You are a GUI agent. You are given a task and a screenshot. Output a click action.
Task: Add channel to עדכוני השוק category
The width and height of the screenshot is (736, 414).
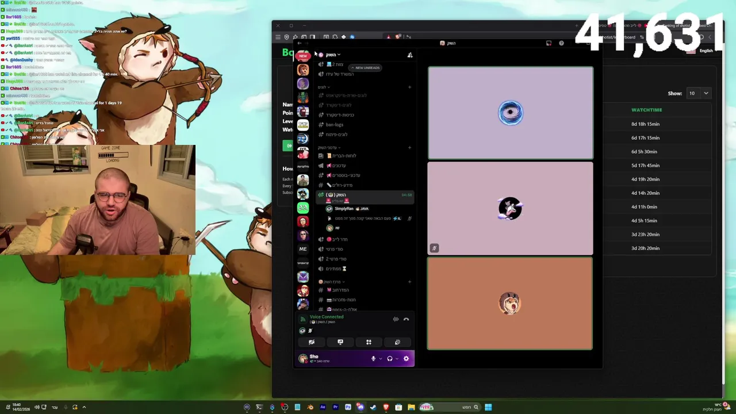tap(410, 148)
